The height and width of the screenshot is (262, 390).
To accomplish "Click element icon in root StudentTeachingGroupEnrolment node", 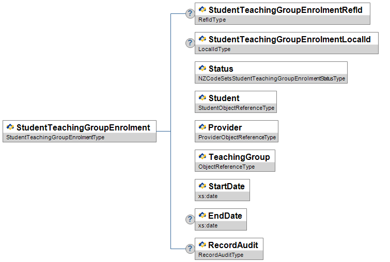I will click(10, 127).
